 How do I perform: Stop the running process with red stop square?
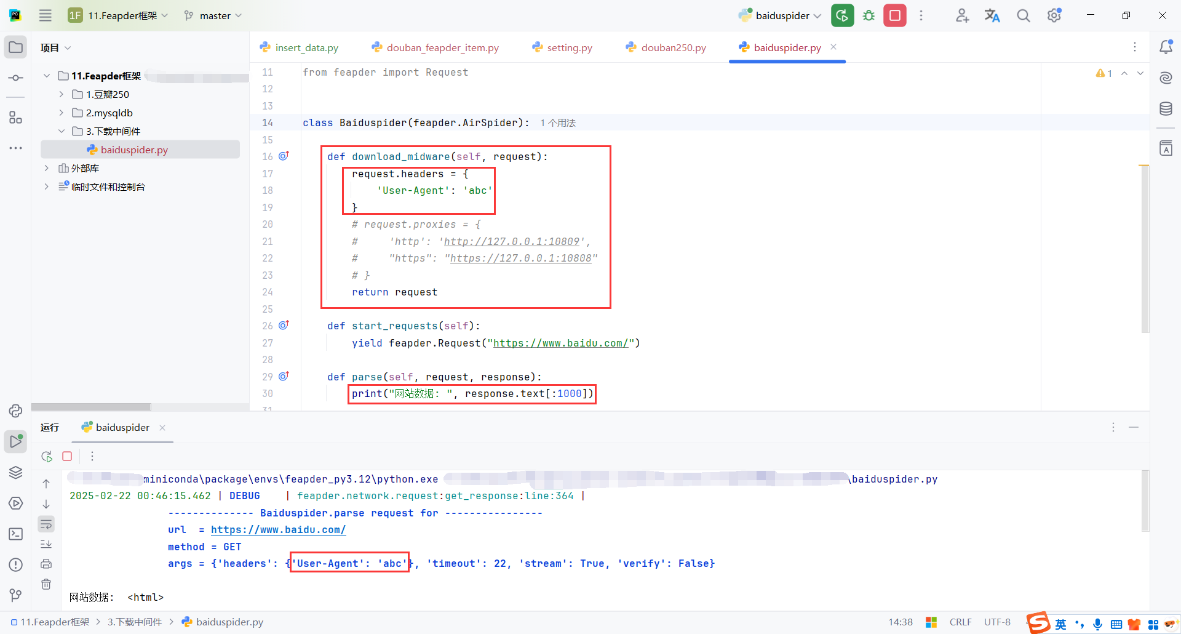click(895, 15)
